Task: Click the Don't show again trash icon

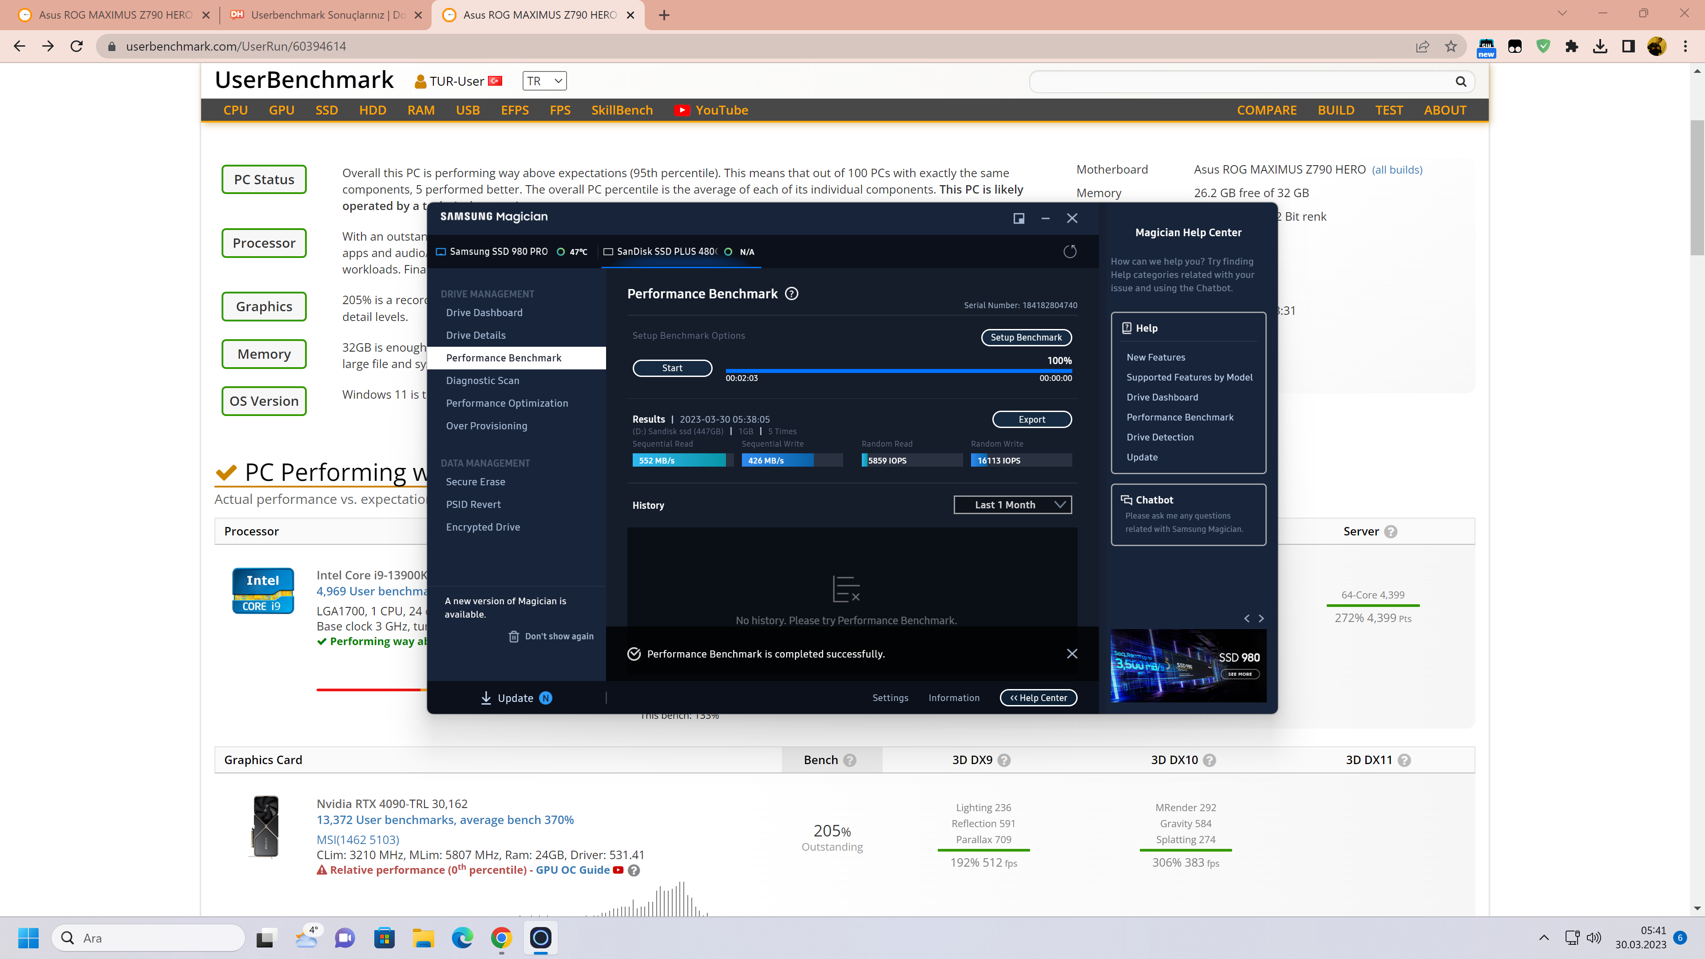Action: pos(514,636)
